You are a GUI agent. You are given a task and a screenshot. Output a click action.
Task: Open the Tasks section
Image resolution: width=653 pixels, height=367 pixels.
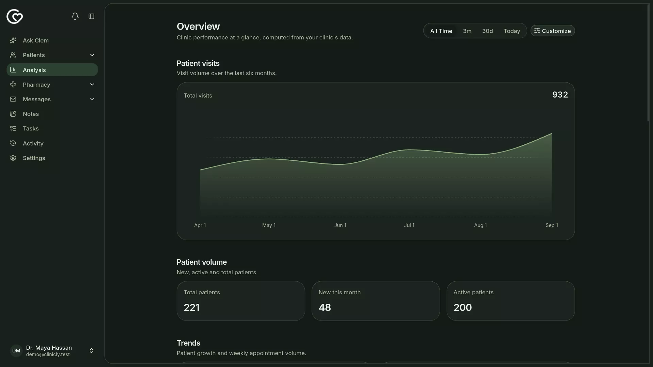(x=52, y=128)
